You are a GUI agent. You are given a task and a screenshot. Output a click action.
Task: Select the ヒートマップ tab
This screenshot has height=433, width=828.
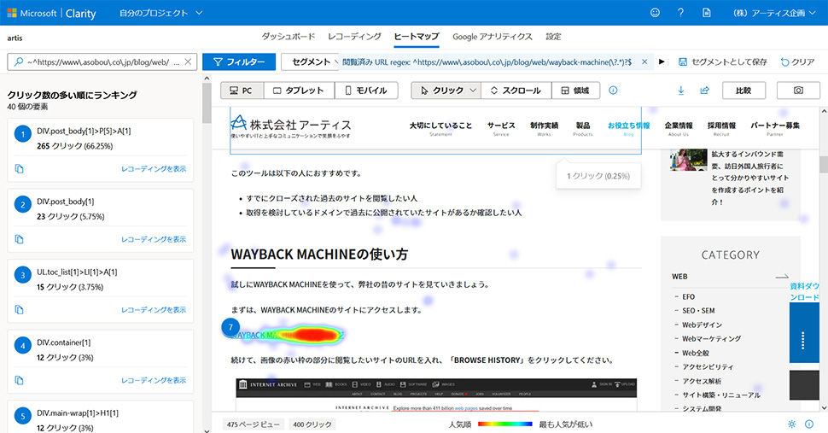click(x=417, y=37)
